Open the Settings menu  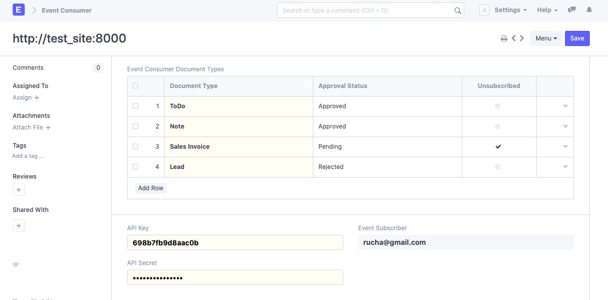510,10
